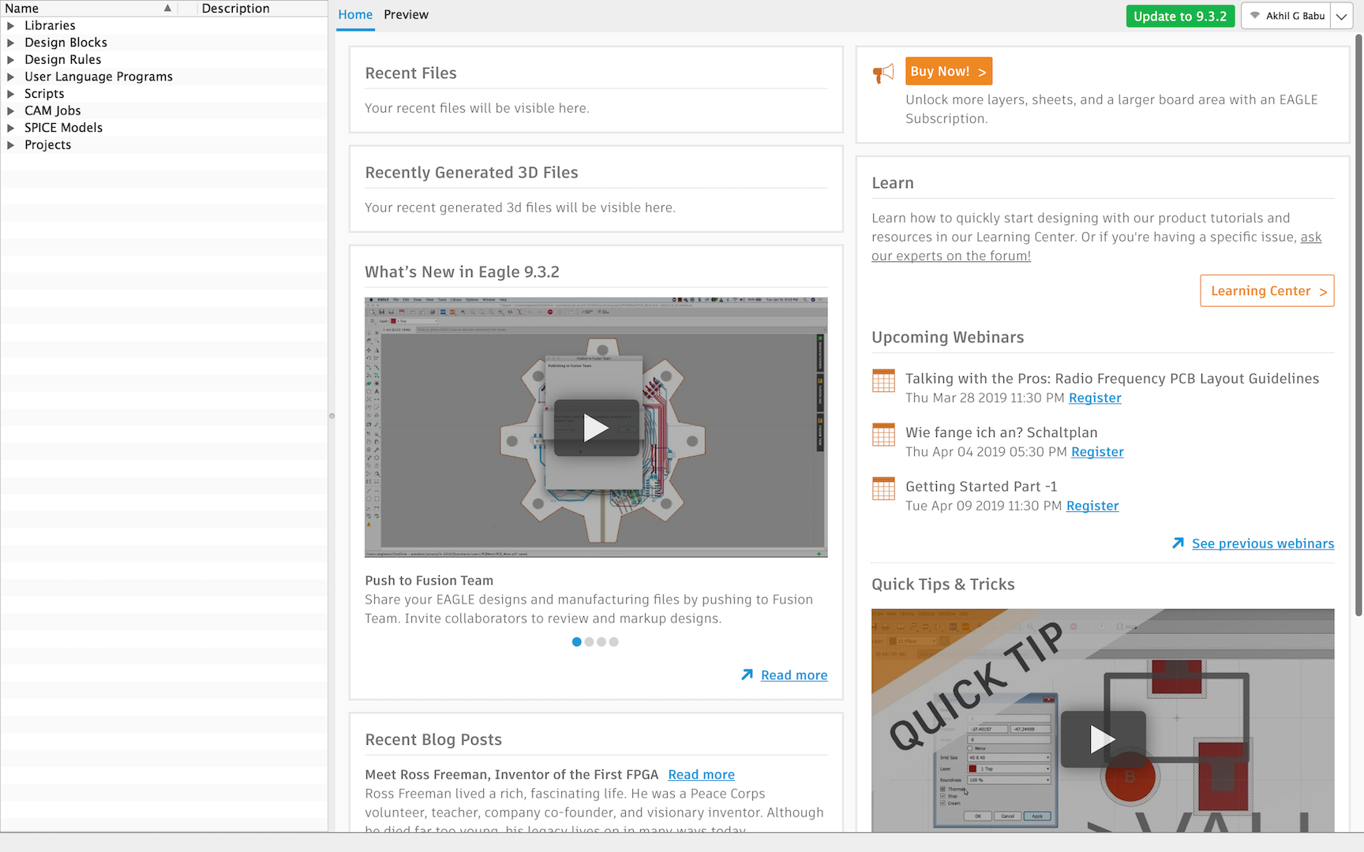The height and width of the screenshot is (852, 1364).
Task: Open Read more for Ross Freeman blog post
Action: point(701,775)
